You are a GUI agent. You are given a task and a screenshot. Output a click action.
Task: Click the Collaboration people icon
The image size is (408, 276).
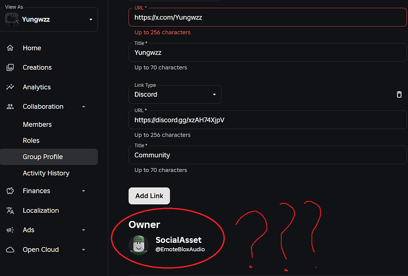pos(10,106)
